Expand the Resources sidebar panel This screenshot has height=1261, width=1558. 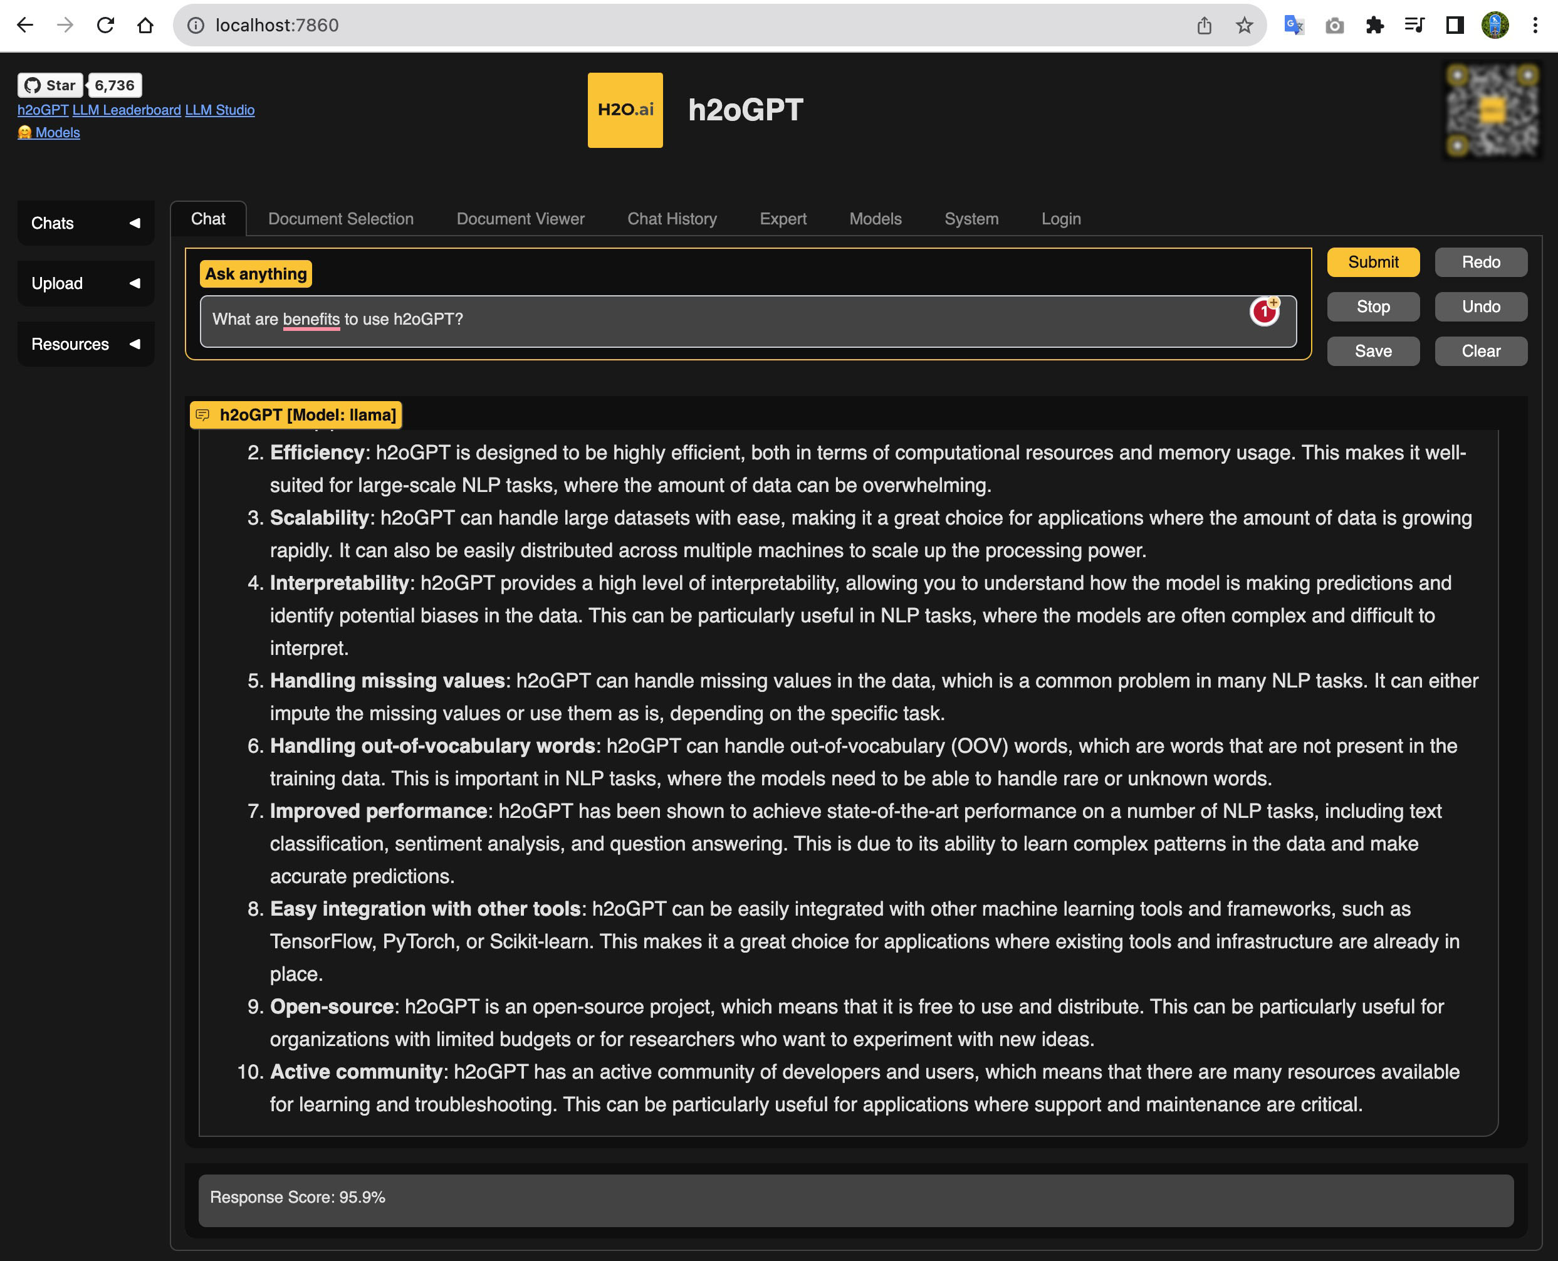click(86, 344)
